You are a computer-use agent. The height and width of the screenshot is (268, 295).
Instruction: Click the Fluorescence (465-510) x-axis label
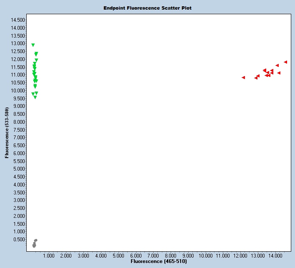pos(159,261)
